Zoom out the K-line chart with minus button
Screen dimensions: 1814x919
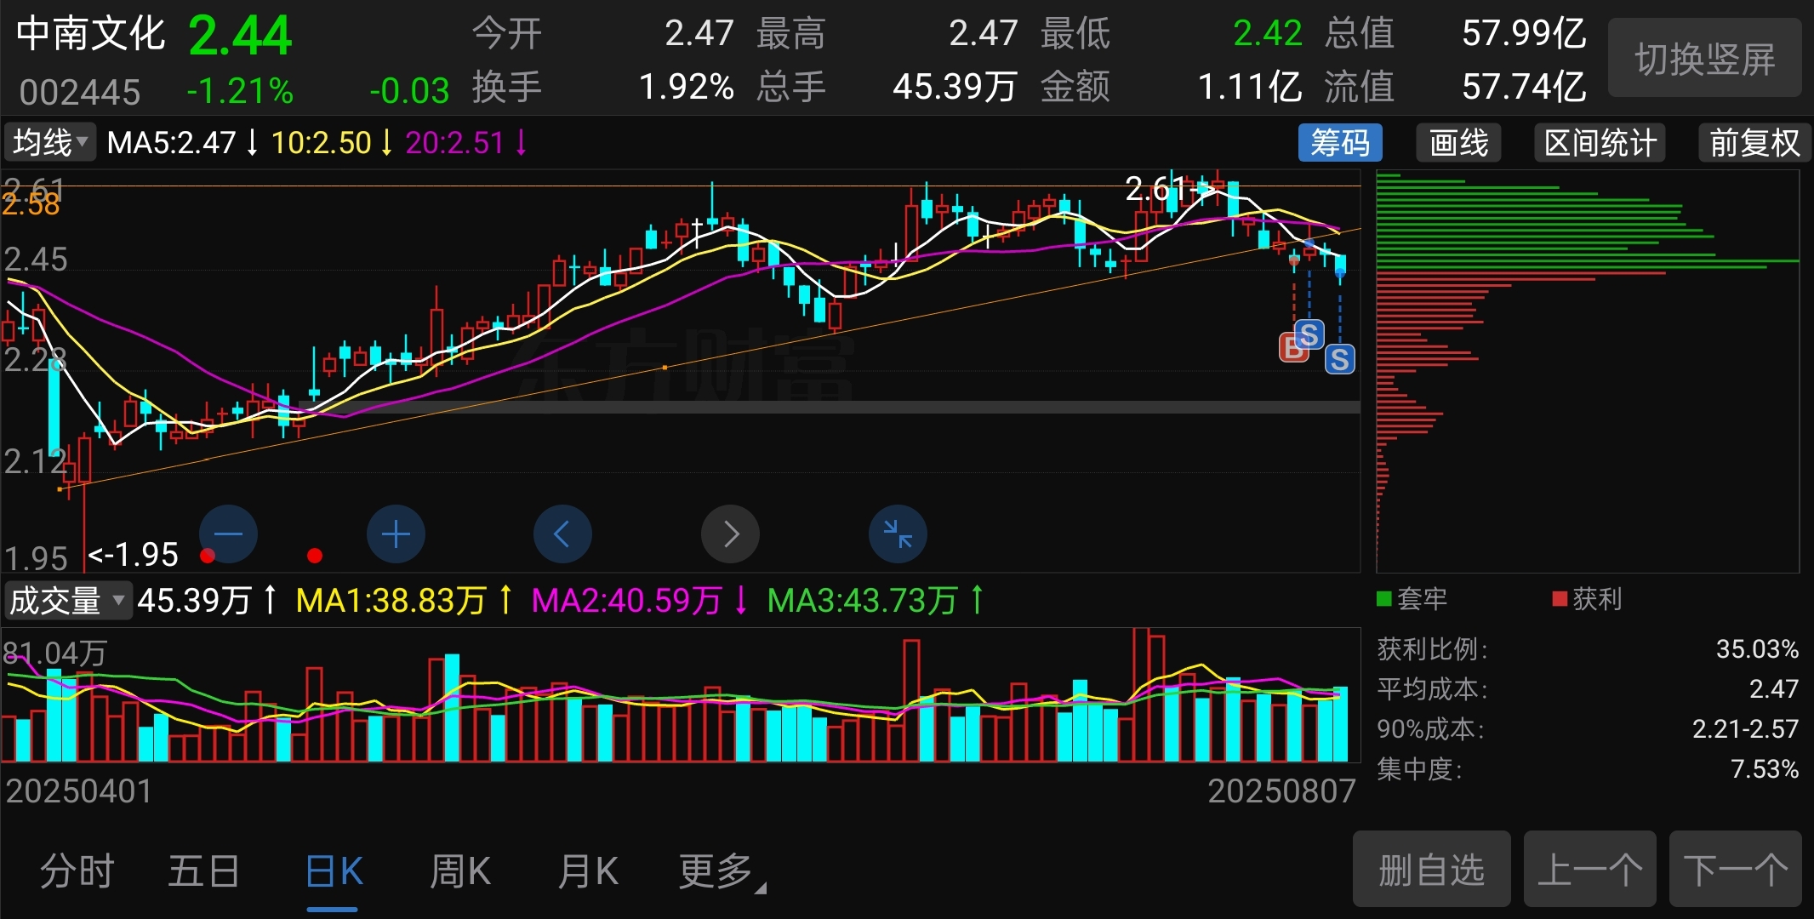(228, 534)
